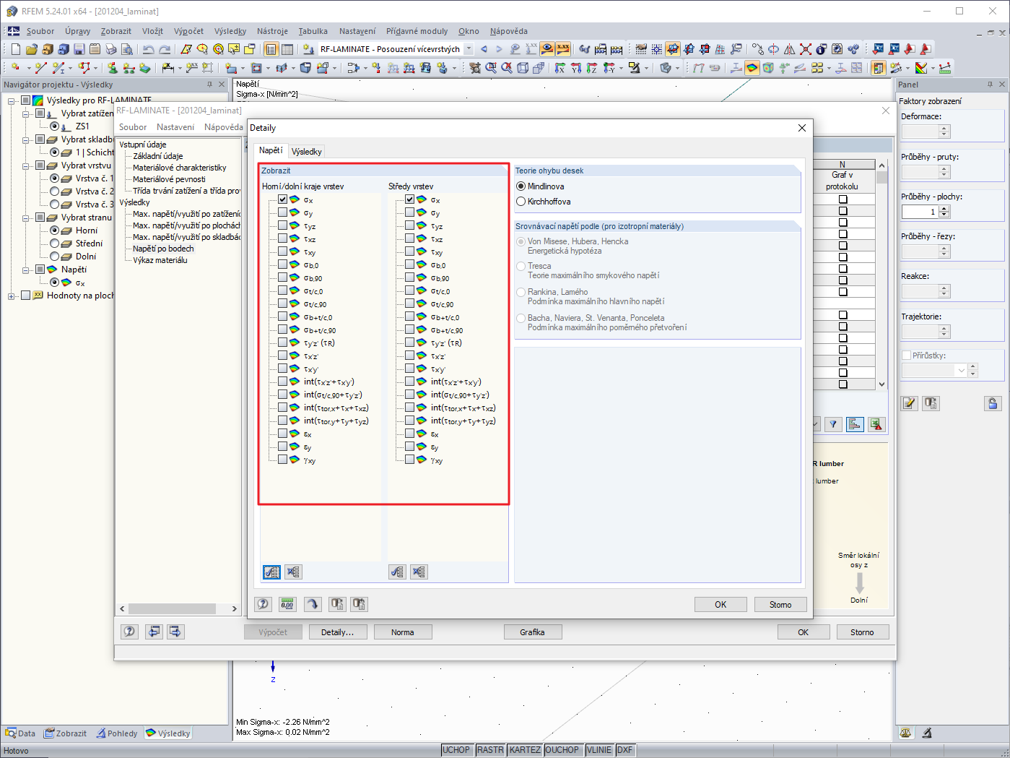Open the Výpočet menu

point(188,31)
